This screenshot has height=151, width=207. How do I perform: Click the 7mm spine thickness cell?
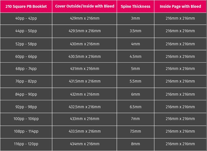pyautogui.click(x=135, y=119)
